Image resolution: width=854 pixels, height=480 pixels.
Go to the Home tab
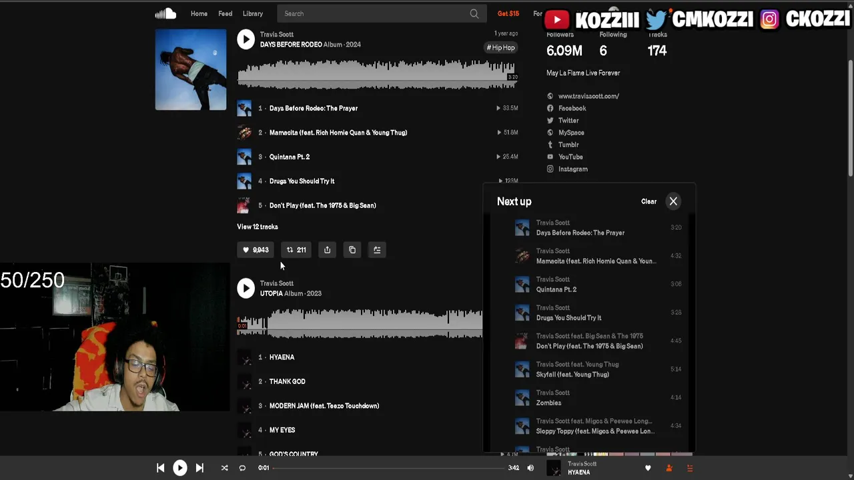[x=199, y=13]
